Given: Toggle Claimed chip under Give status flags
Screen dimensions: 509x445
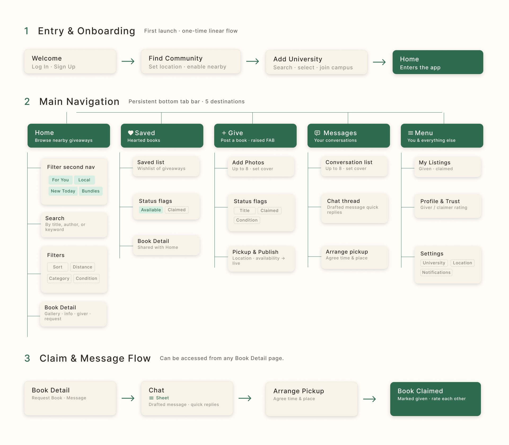Looking at the screenshot, I should pos(269,211).
